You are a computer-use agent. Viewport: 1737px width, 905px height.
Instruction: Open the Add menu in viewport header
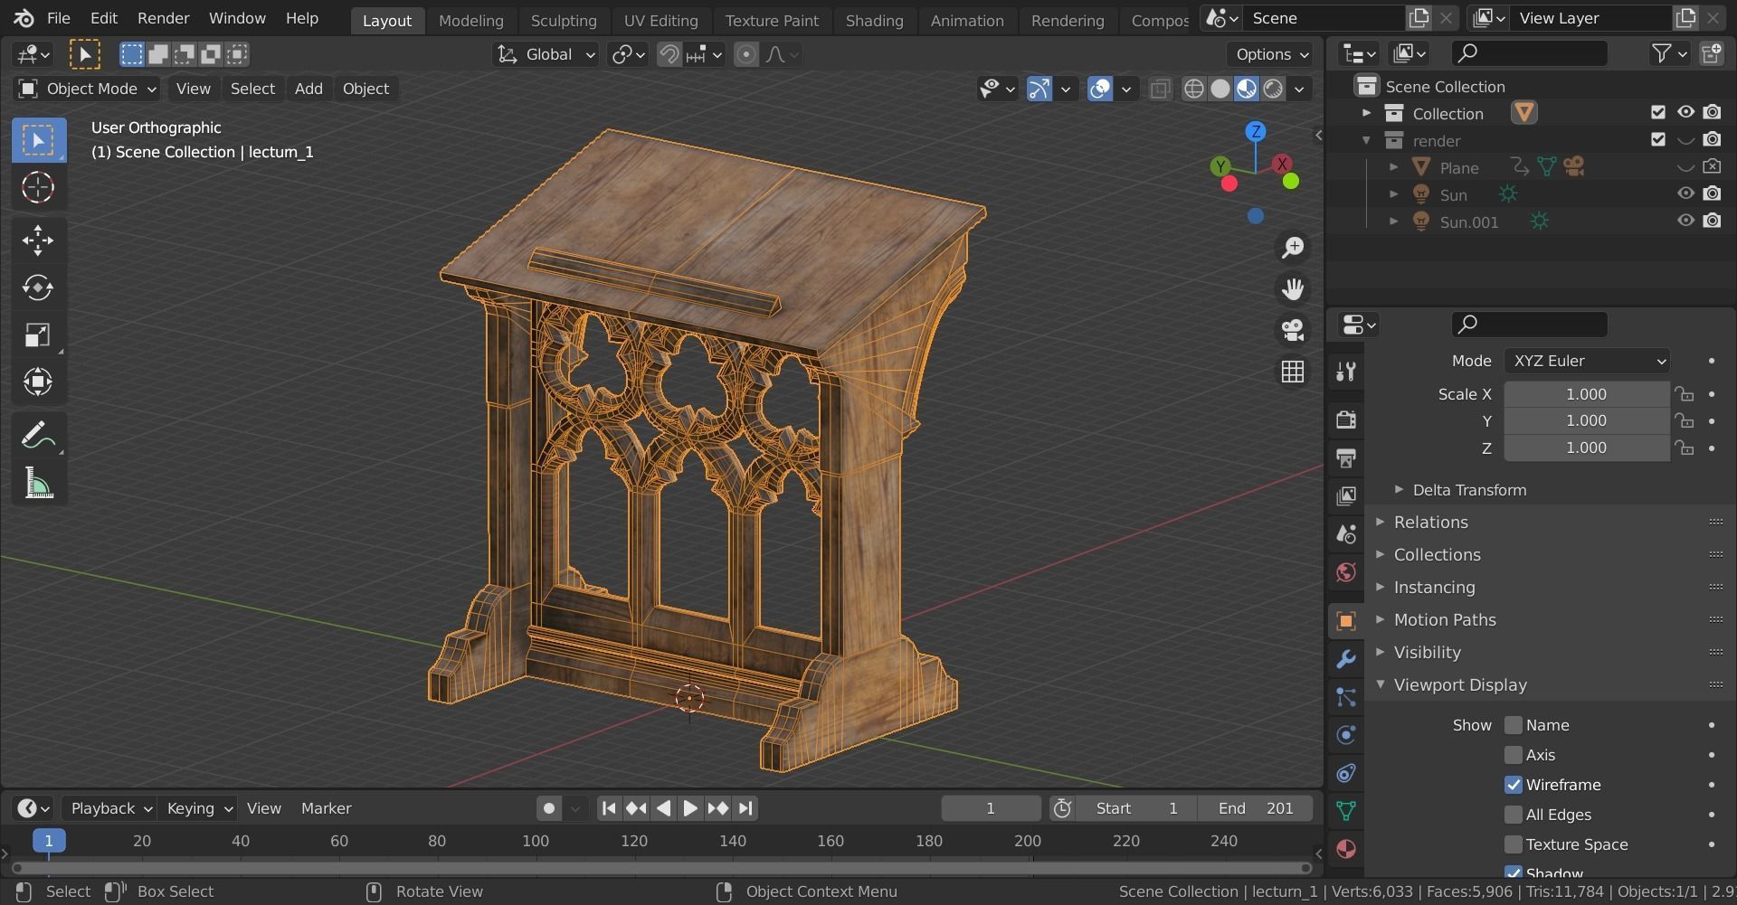308,89
